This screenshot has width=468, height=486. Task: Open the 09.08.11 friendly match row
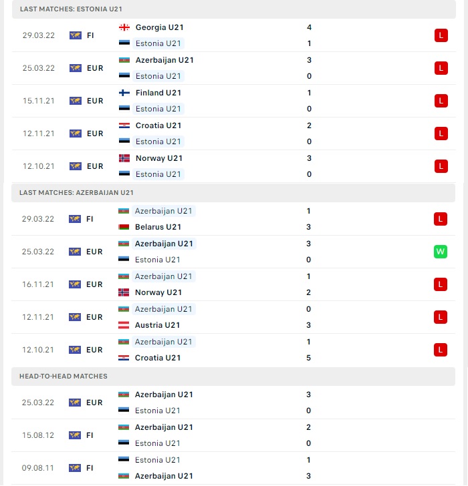coord(233,468)
